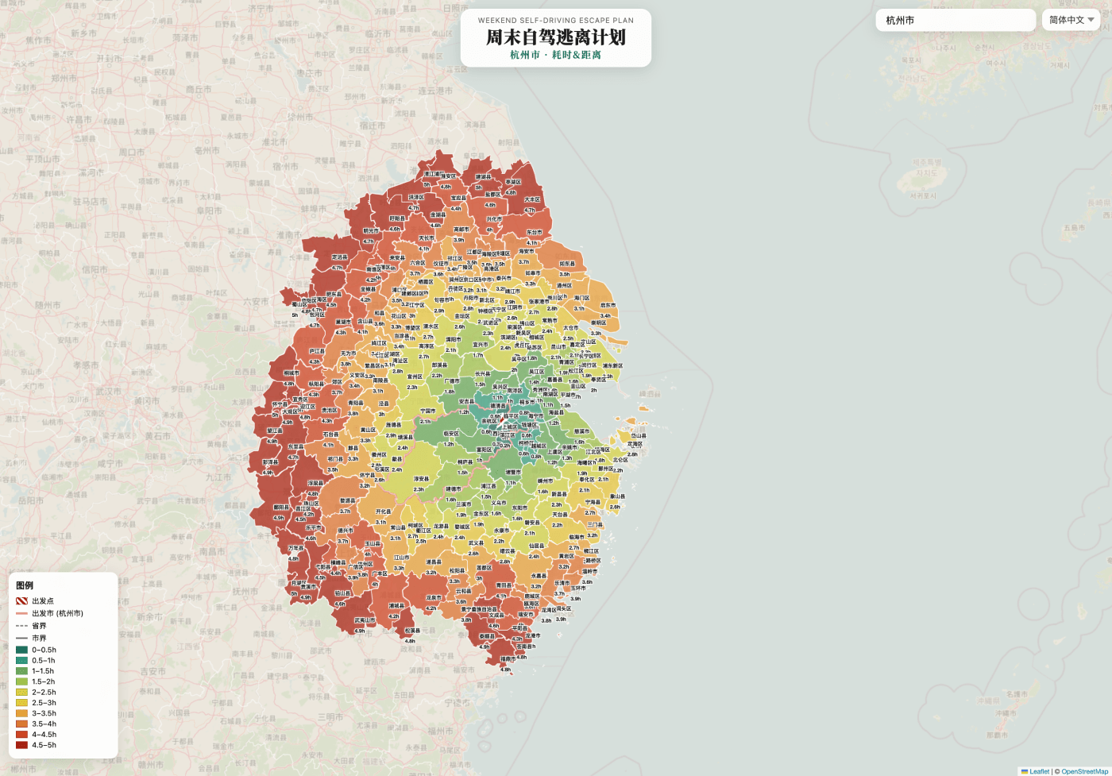Click the 3.5–4h orange legend swatch

pos(21,724)
